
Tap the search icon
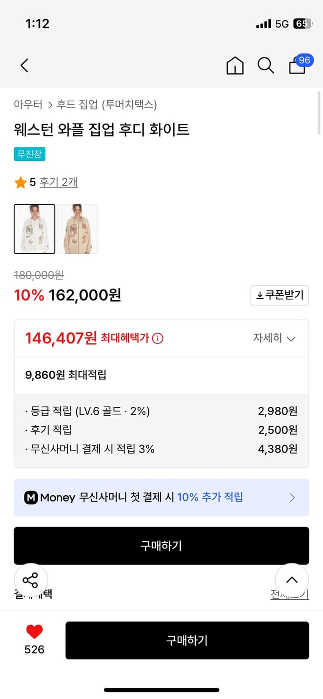[266, 66]
